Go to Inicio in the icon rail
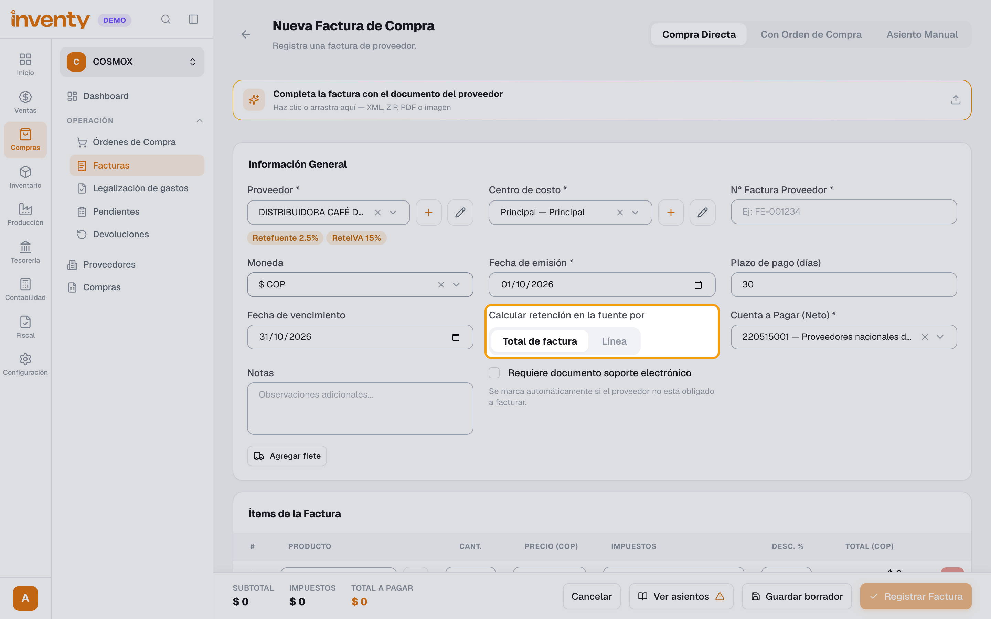Image resolution: width=991 pixels, height=619 pixels. click(25, 65)
